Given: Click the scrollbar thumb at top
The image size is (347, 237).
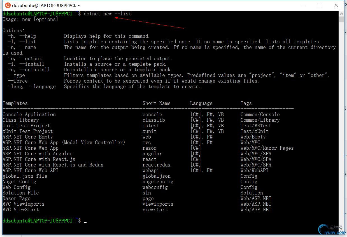Looking at the screenshot, I should 341,19.
